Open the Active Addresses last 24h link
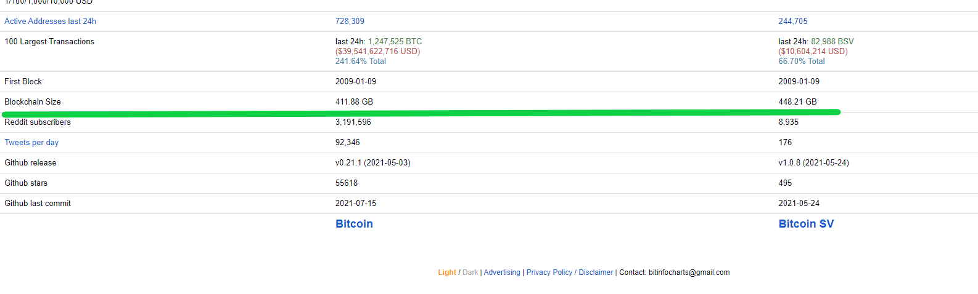 [x=50, y=21]
